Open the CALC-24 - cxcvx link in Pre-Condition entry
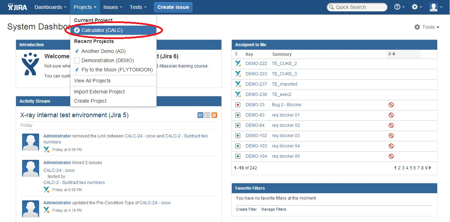 point(155,203)
